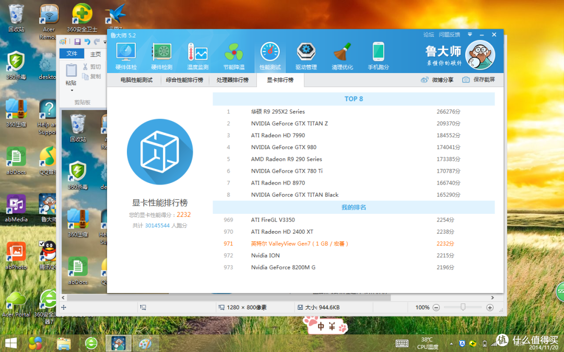Open 硬件检测 hardware detection

tap(162, 56)
